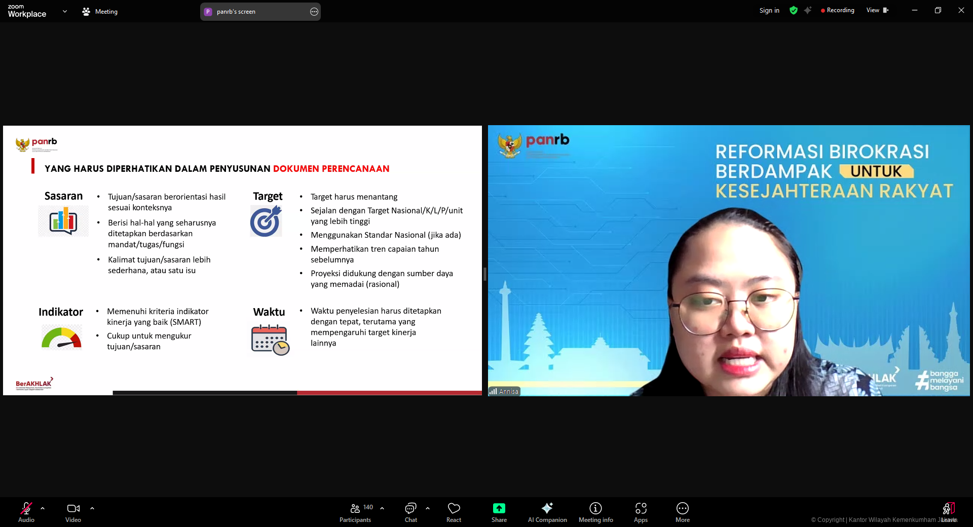Expand chat options arrow
The image size is (973, 527).
tap(428, 508)
